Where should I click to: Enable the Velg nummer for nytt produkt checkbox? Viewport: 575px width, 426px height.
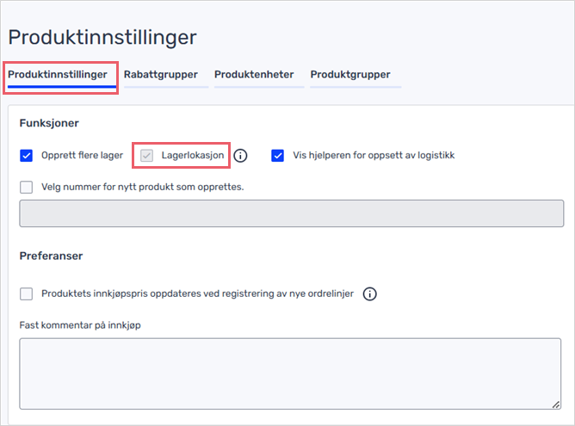click(26, 187)
